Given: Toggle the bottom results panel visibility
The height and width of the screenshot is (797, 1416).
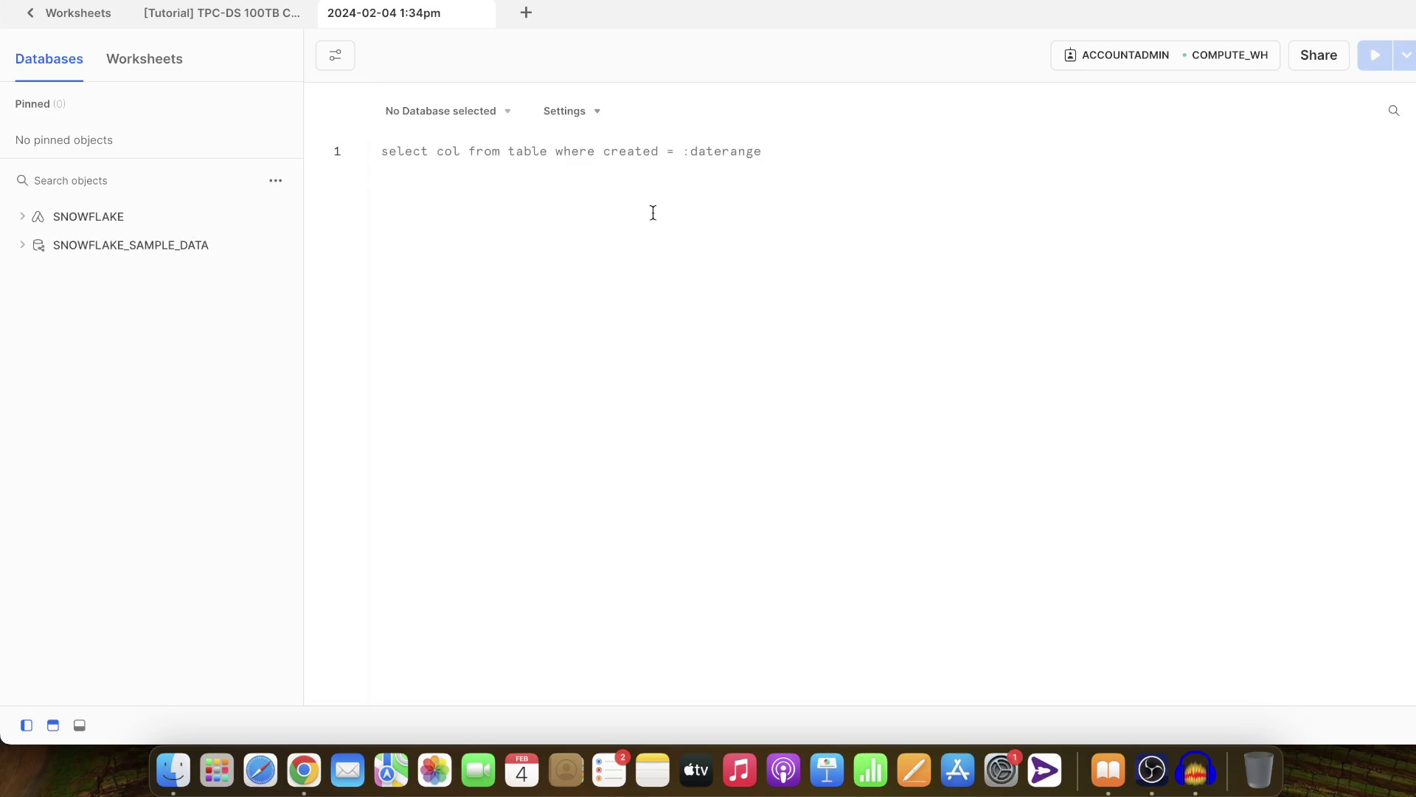Looking at the screenshot, I should click(80, 725).
